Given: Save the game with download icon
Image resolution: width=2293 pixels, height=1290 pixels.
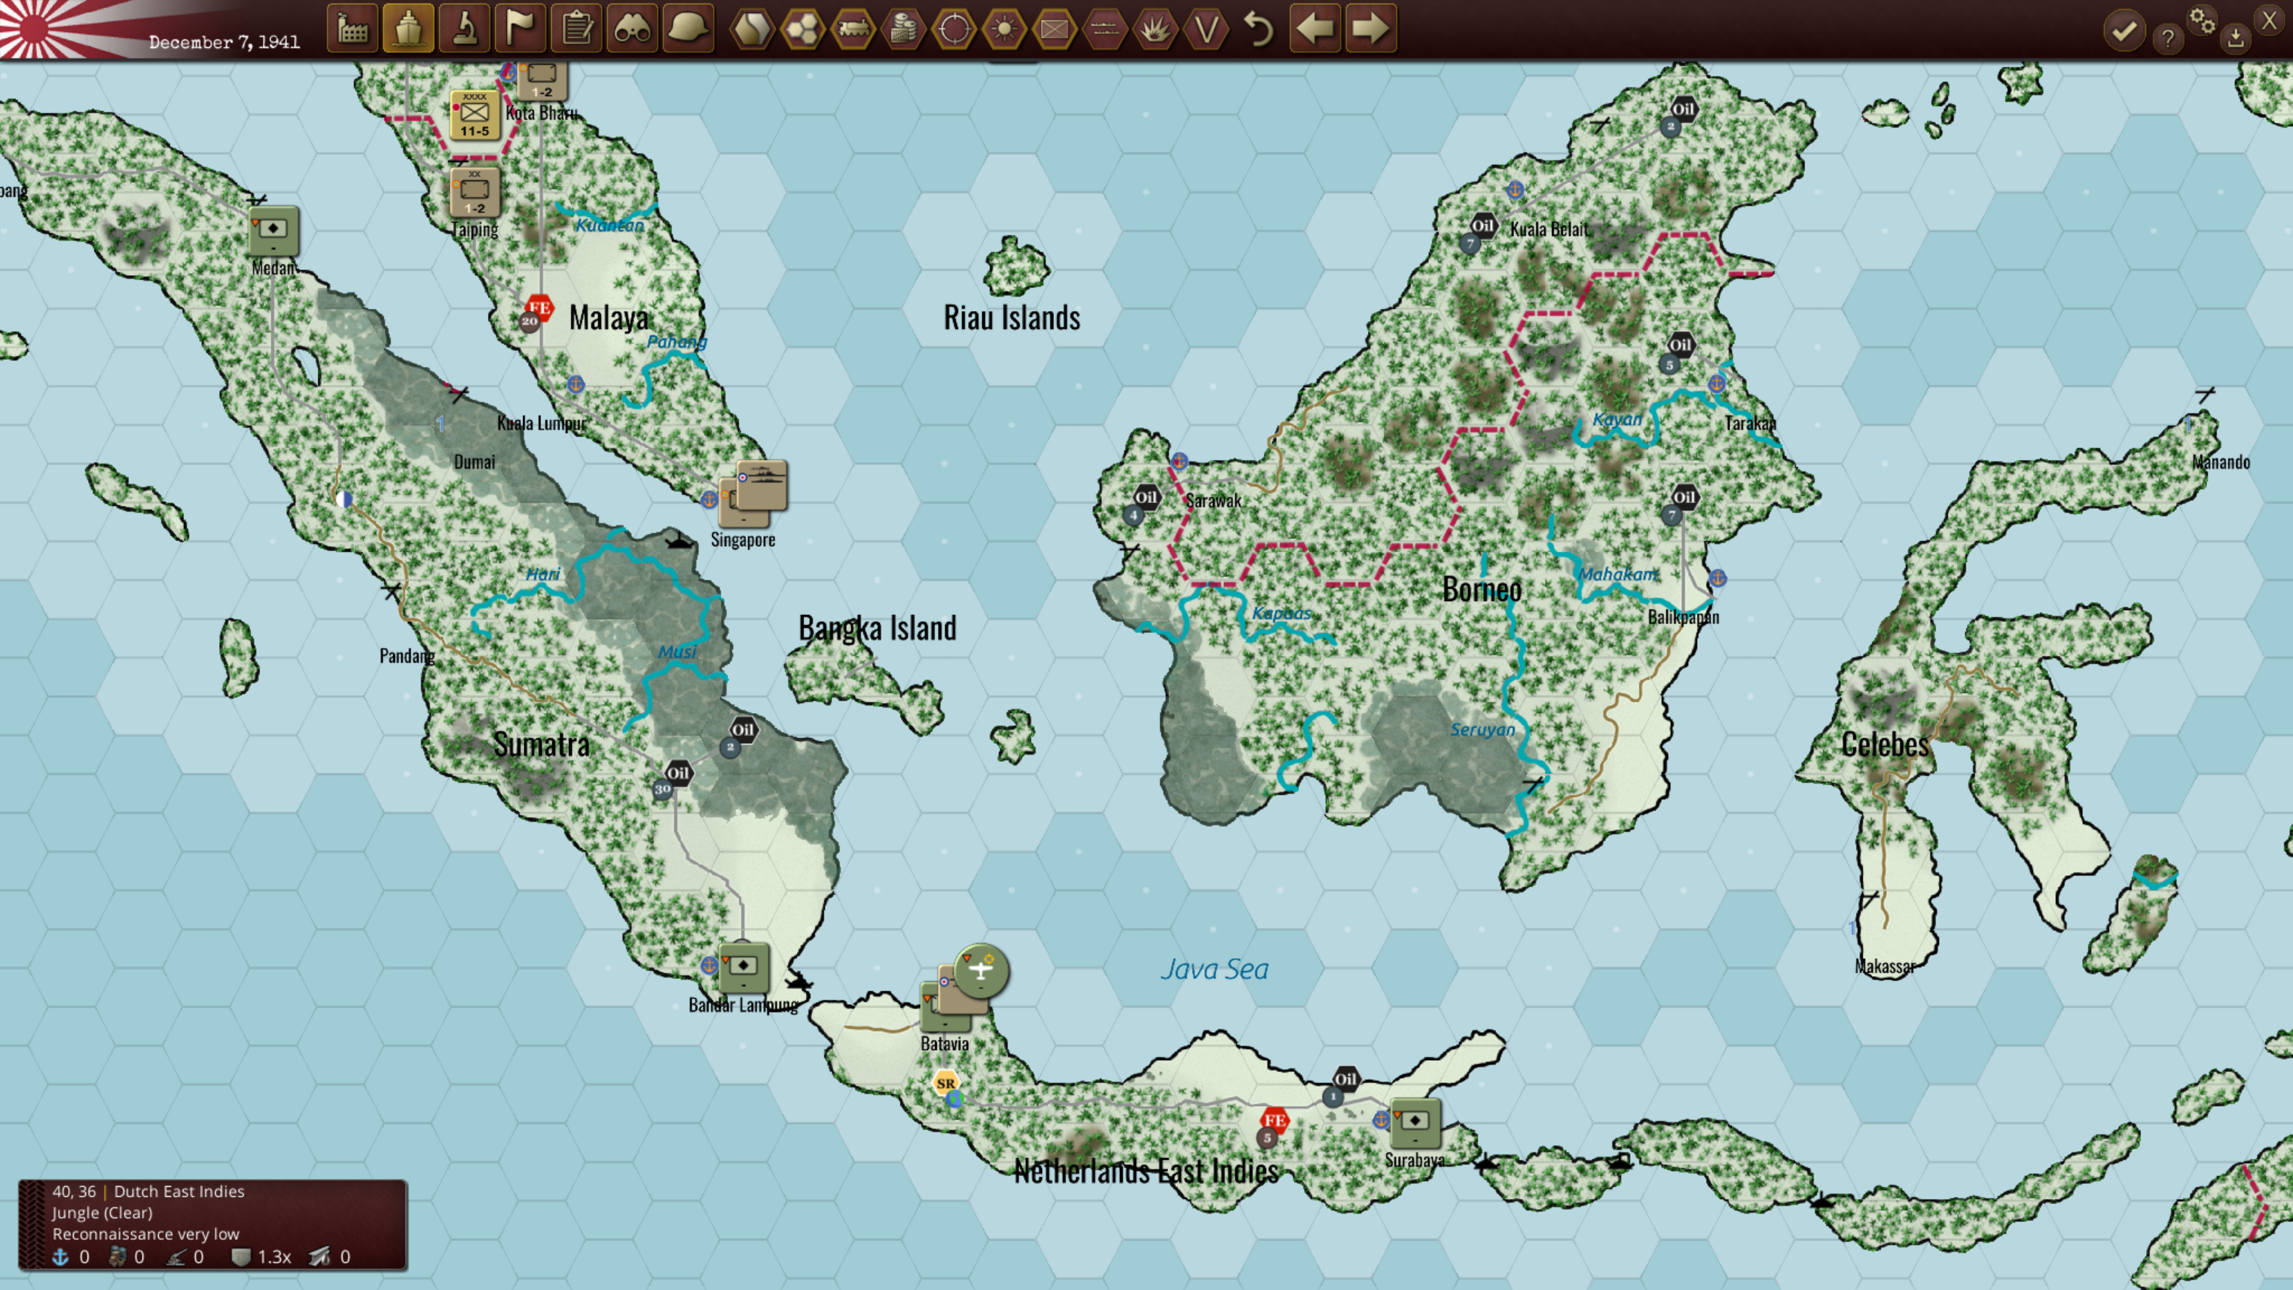Looking at the screenshot, I should 2235,38.
